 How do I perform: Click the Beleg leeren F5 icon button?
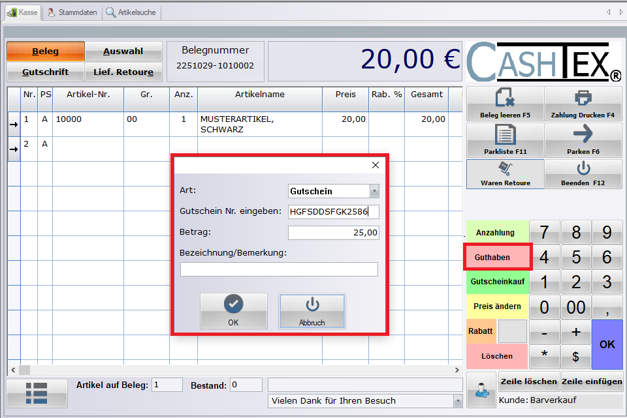(505, 104)
